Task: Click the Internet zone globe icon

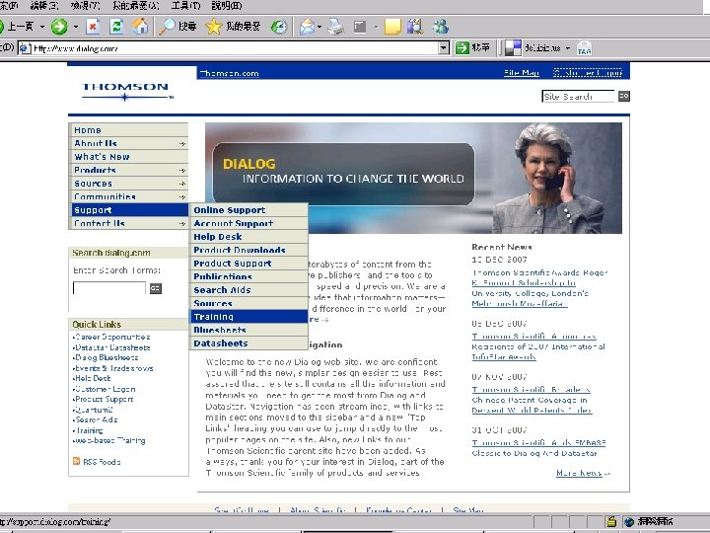Action: (x=629, y=522)
